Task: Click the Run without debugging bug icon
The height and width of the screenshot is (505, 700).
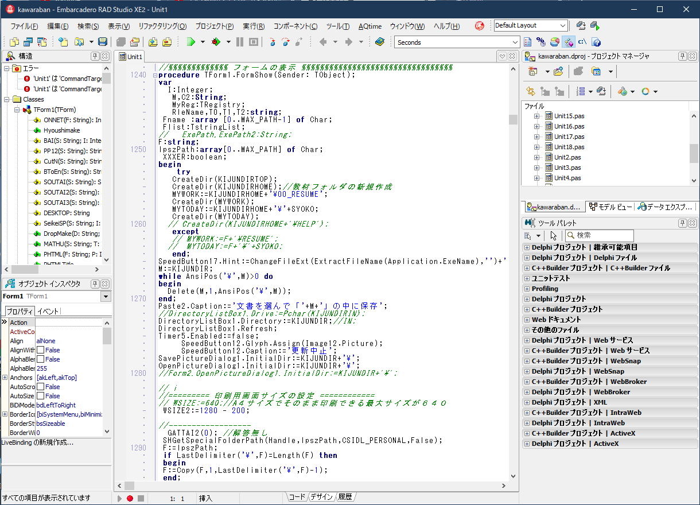Action: pyautogui.click(x=216, y=42)
